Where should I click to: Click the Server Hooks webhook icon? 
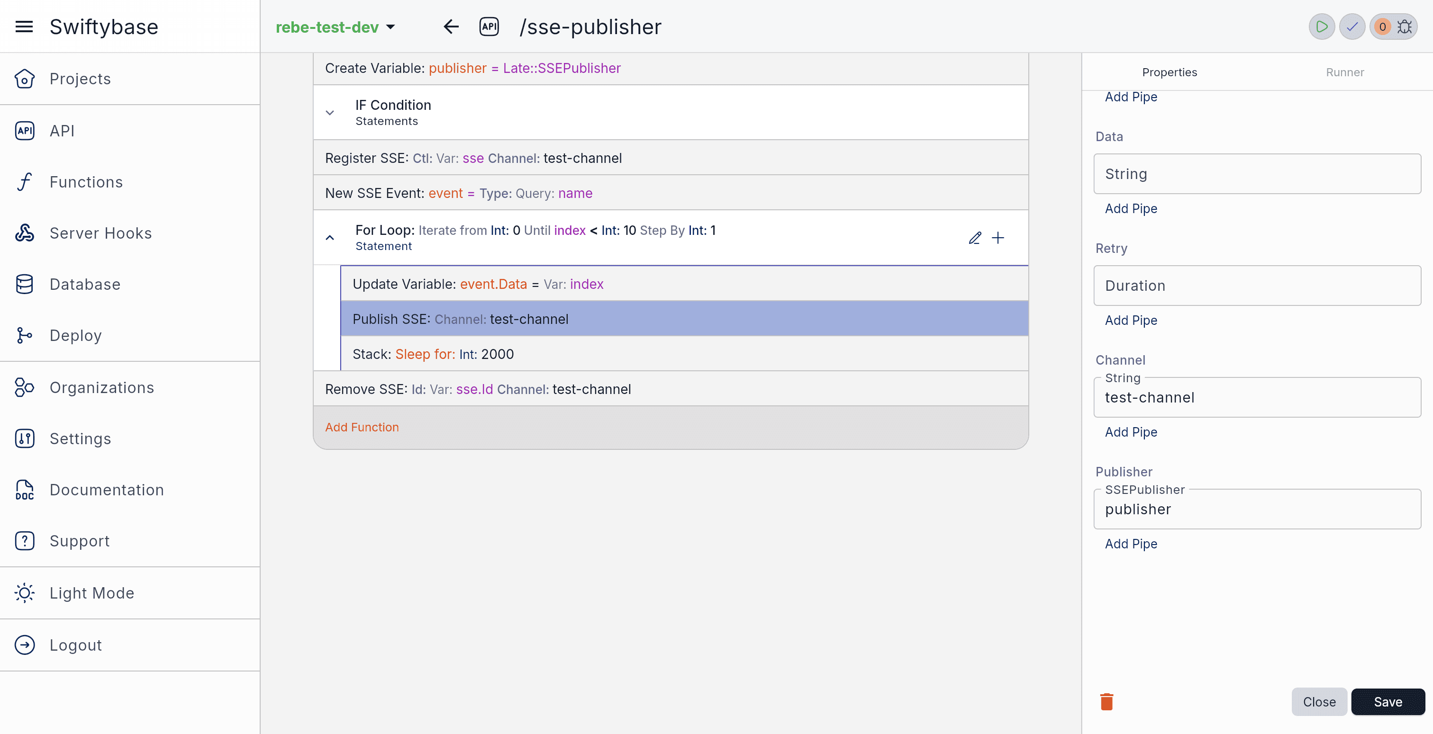point(25,233)
